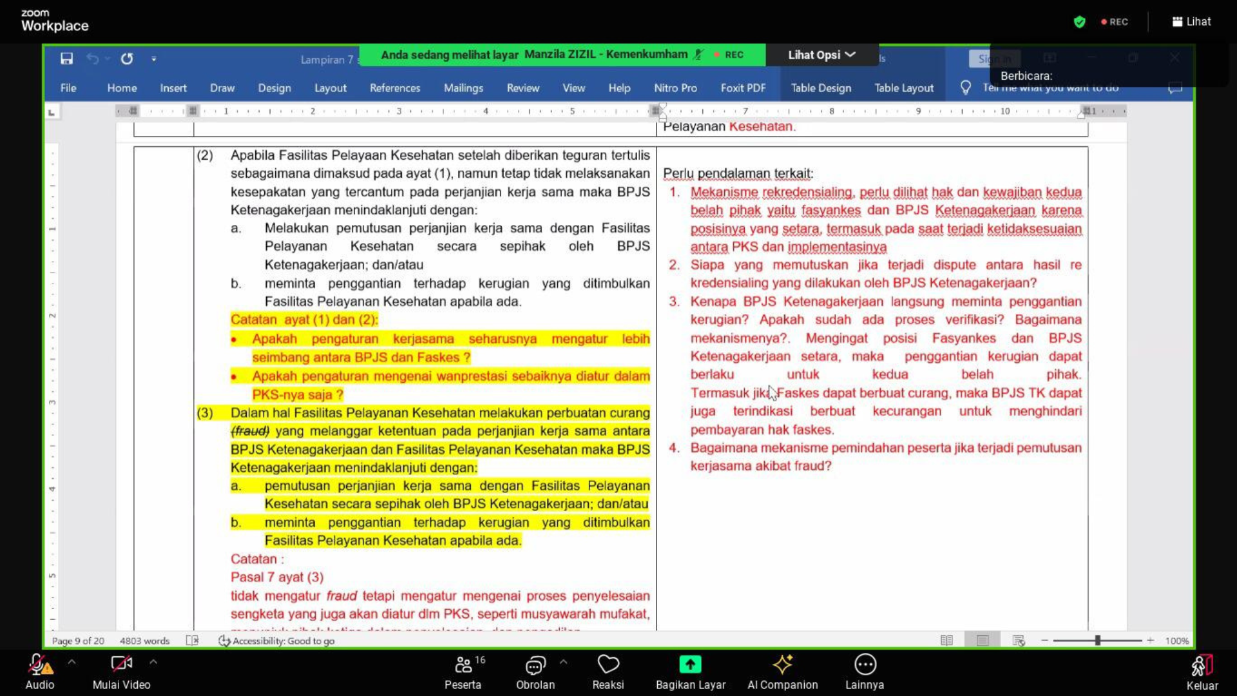Viewport: 1237px width, 696px height.
Task: Switch to the Insert ribbon tab
Action: (173, 88)
